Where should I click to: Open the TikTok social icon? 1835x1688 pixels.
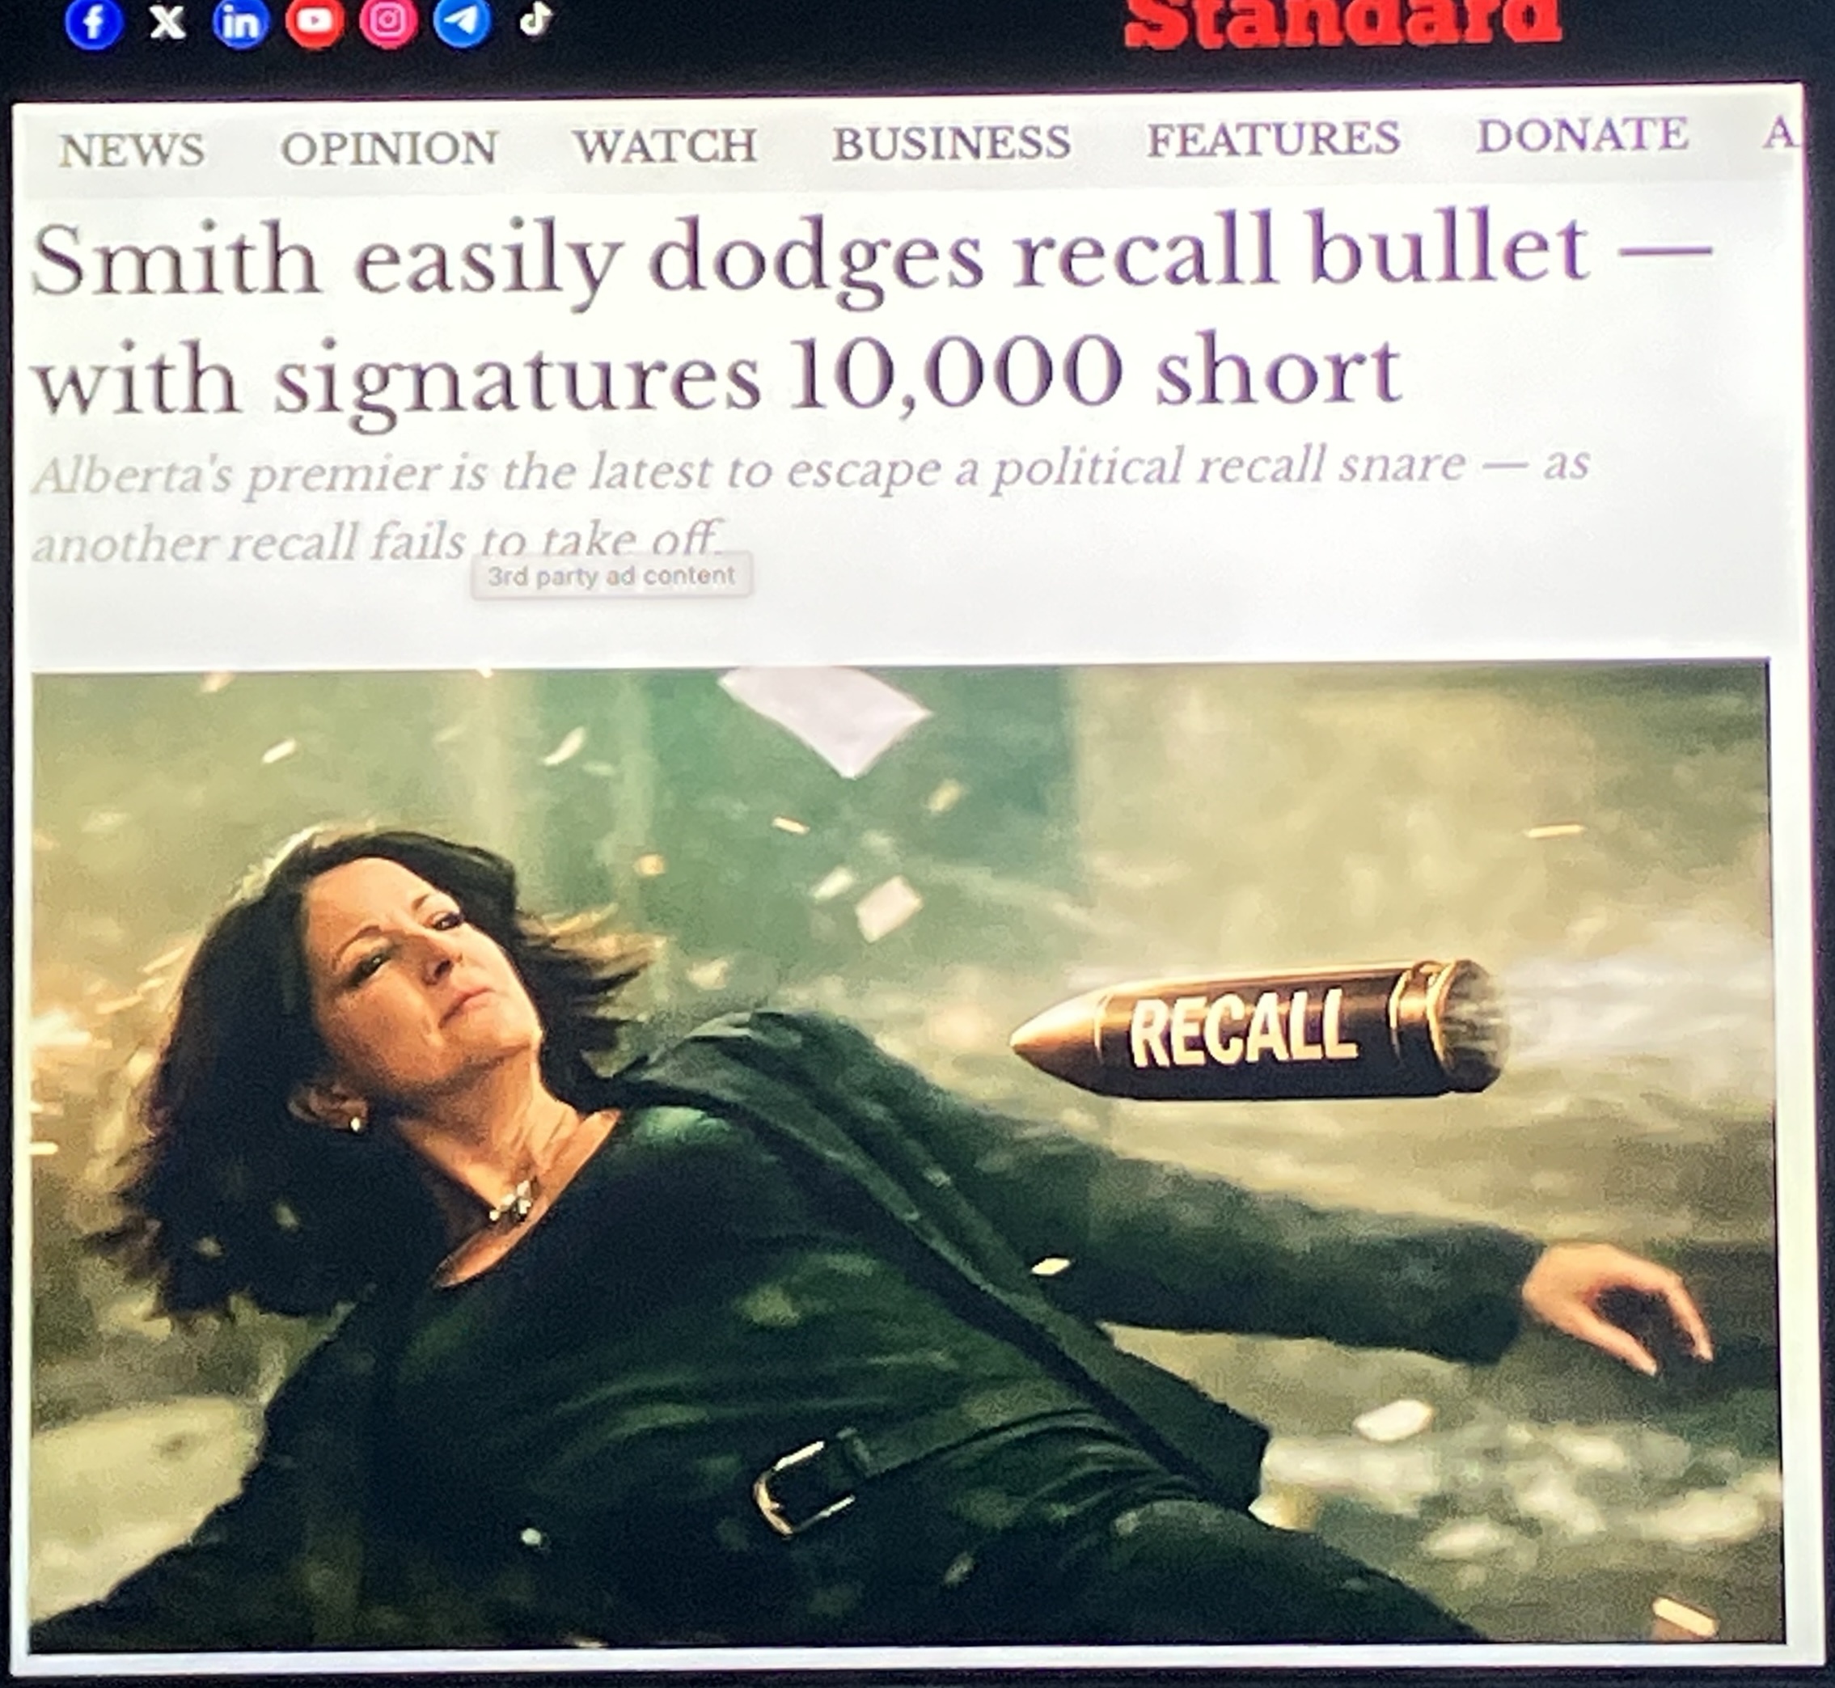[x=536, y=19]
